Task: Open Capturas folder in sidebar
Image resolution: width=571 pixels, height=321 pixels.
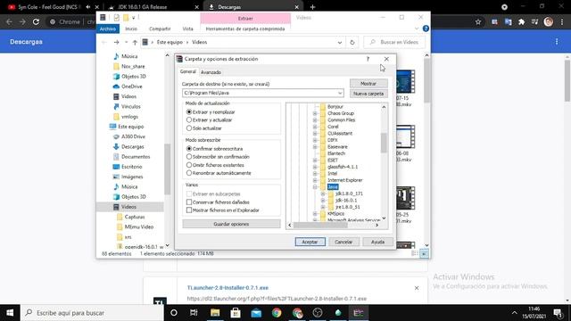Action: point(135,217)
